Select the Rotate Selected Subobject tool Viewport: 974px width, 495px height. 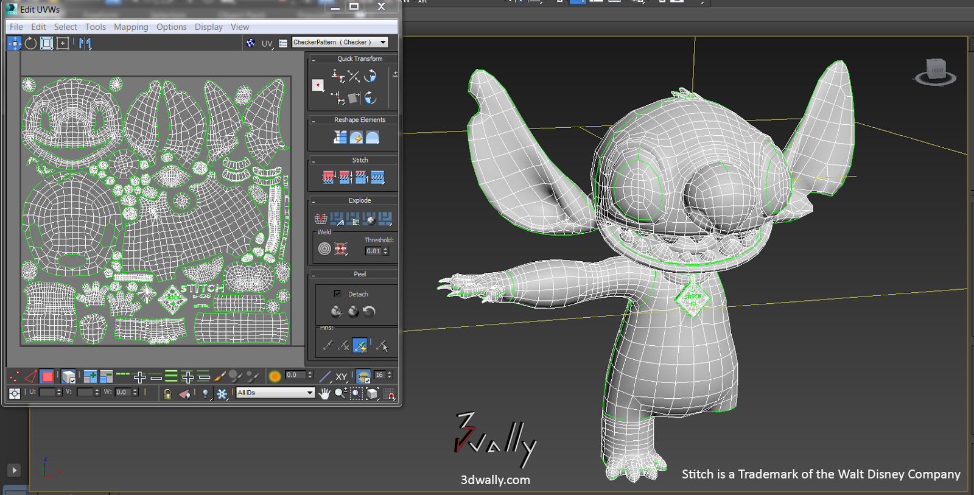(x=30, y=43)
